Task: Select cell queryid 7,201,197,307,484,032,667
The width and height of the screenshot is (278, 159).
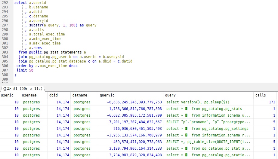Action: [x=131, y=122]
